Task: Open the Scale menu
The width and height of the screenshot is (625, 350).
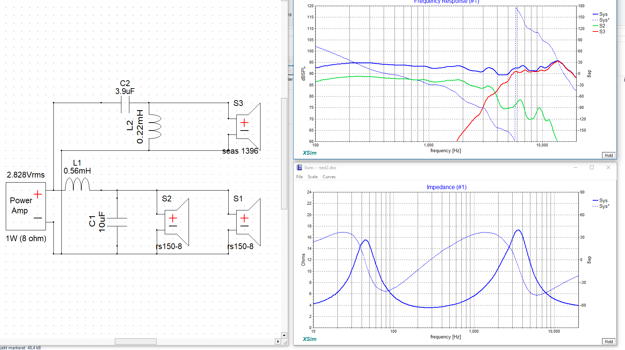Action: pos(312,177)
